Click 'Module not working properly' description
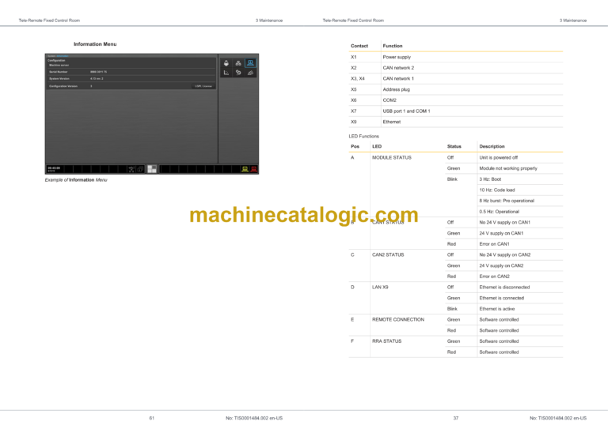The height and width of the screenshot is (429, 608). point(508,168)
